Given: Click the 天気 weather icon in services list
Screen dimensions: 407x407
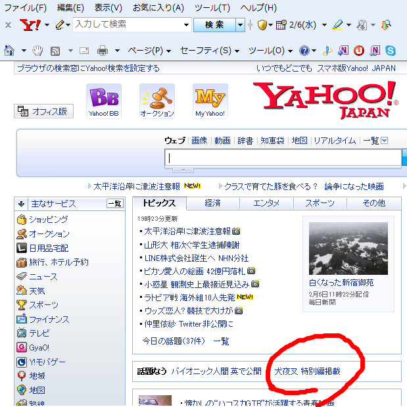Looking at the screenshot, I should [22, 291].
